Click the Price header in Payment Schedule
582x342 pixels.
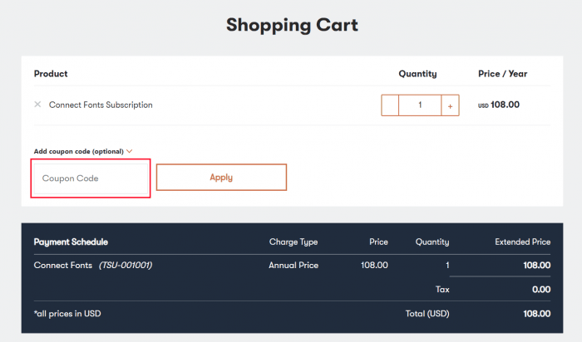(378, 242)
